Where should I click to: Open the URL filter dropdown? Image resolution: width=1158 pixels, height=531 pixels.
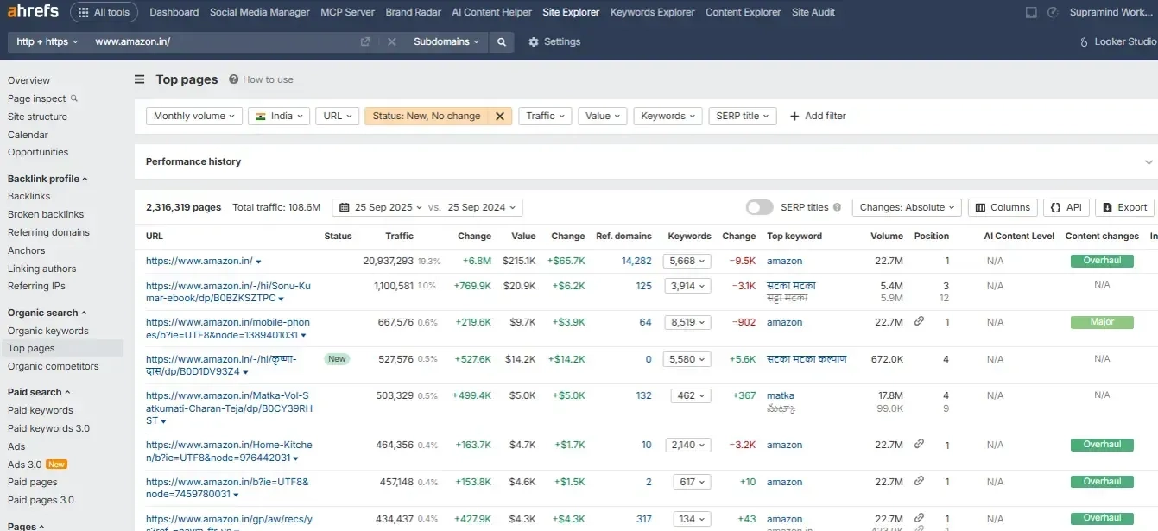337,116
